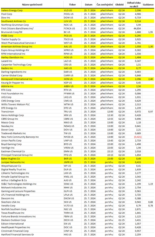The height and width of the screenshot is (237, 155).
Task: Select the Název společnosti column header
Action: 32,5
